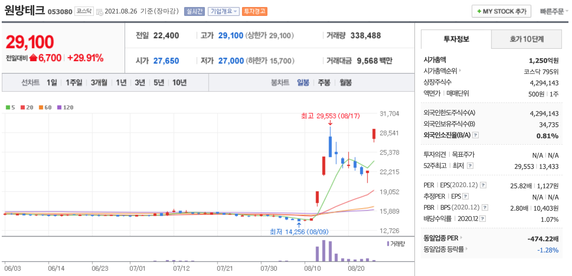572x276 pixels.
Task: Expand the 동일업종 등락률 arrow link
Action: point(467,249)
